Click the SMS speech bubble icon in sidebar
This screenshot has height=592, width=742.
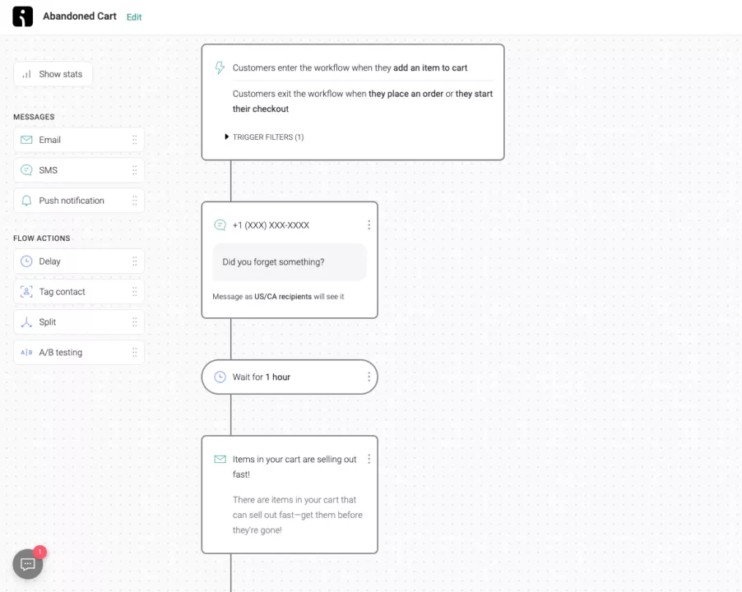click(26, 170)
